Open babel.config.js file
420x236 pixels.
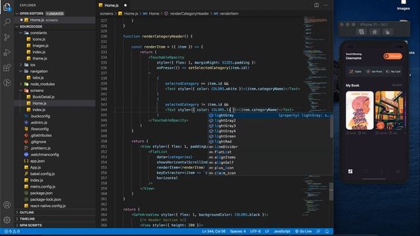tap(42, 174)
